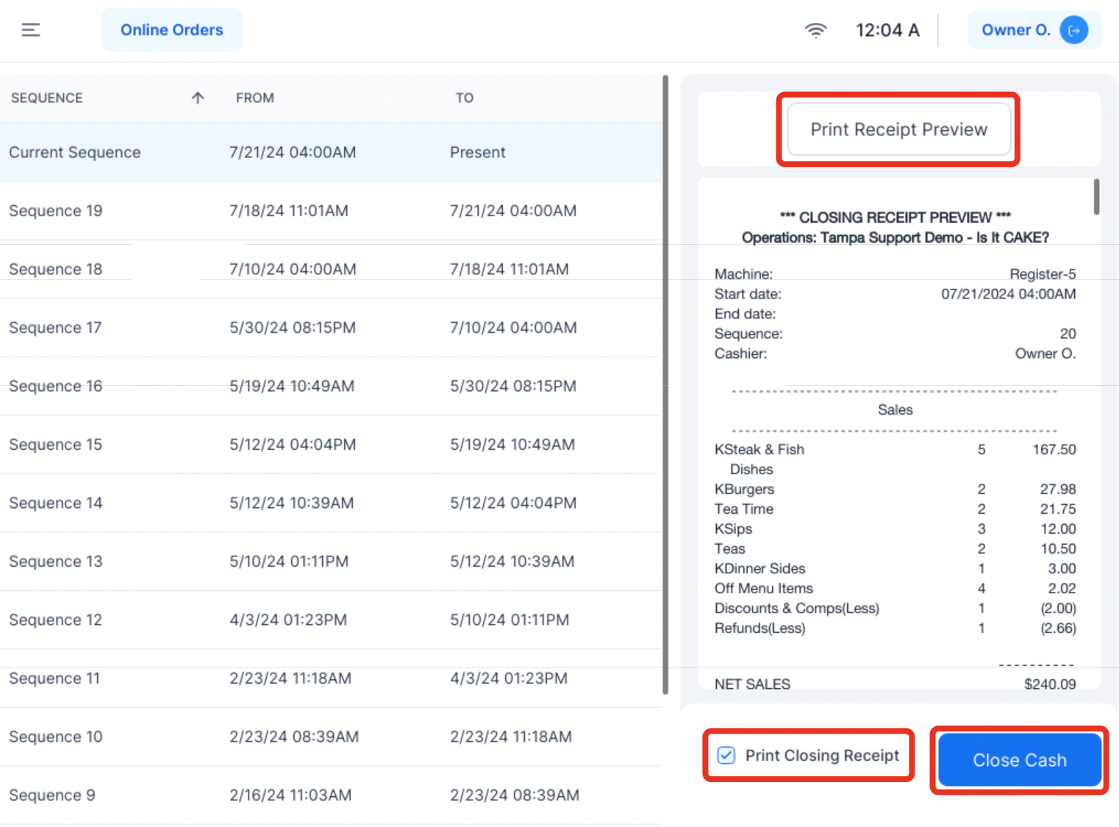Viewport: 1119px width, 827px height.
Task: Open the Online Orders tab
Action: point(172,30)
